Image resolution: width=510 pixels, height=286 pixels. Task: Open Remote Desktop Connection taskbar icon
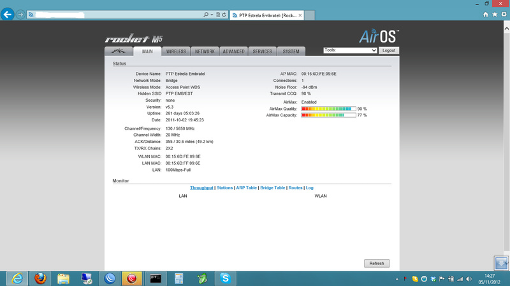(x=87, y=278)
